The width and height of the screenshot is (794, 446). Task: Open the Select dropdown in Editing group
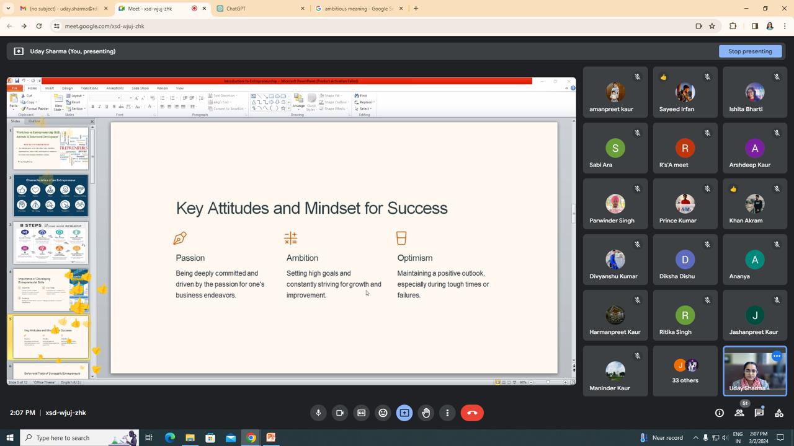[x=364, y=108]
